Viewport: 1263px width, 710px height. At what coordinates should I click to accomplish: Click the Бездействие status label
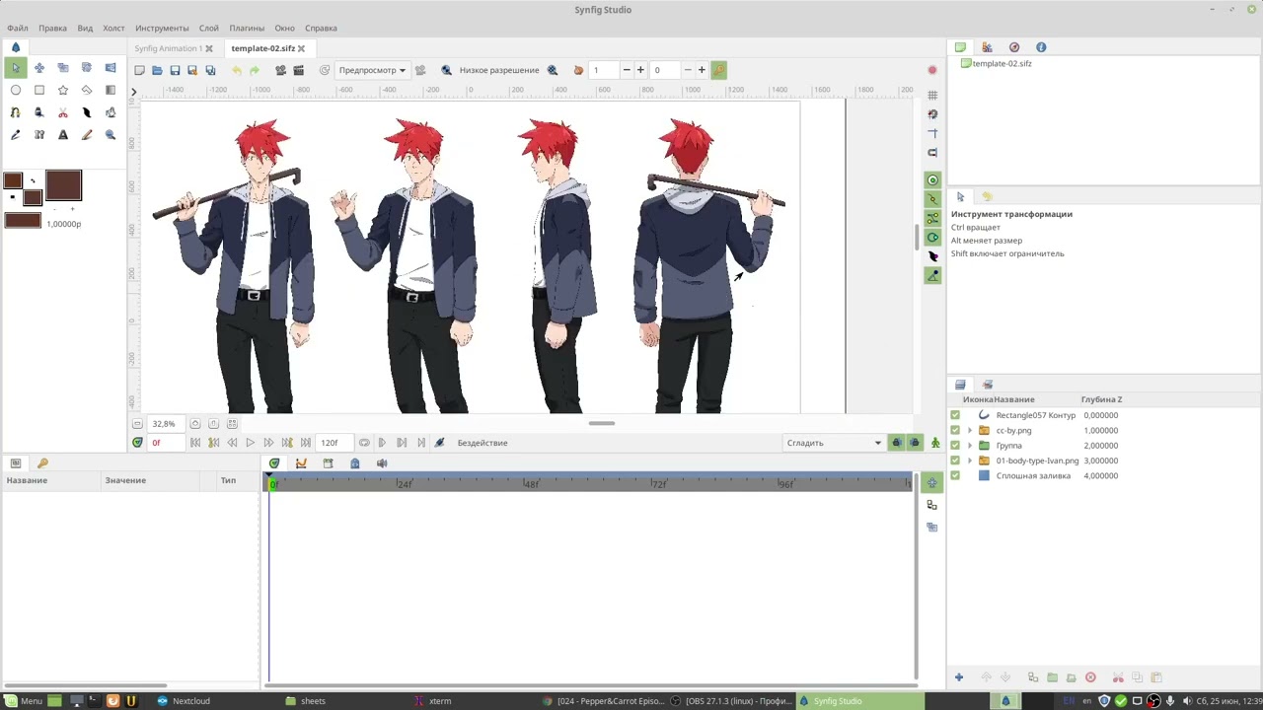click(483, 443)
